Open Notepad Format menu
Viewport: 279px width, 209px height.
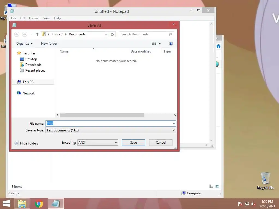pyautogui.click(x=34, y=18)
